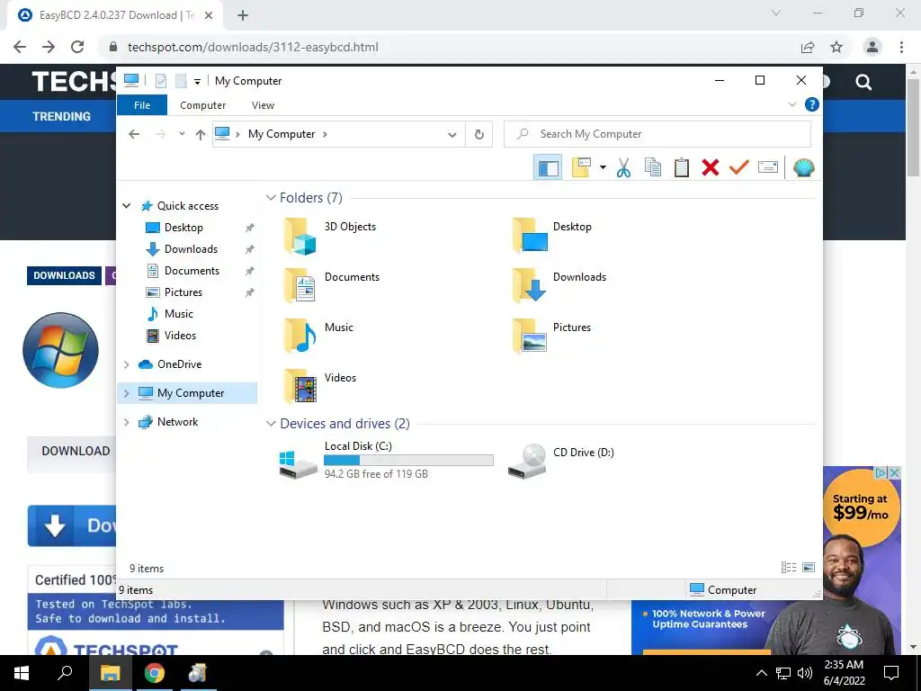Select Videos in the navigation pane
The width and height of the screenshot is (921, 691).
click(180, 336)
